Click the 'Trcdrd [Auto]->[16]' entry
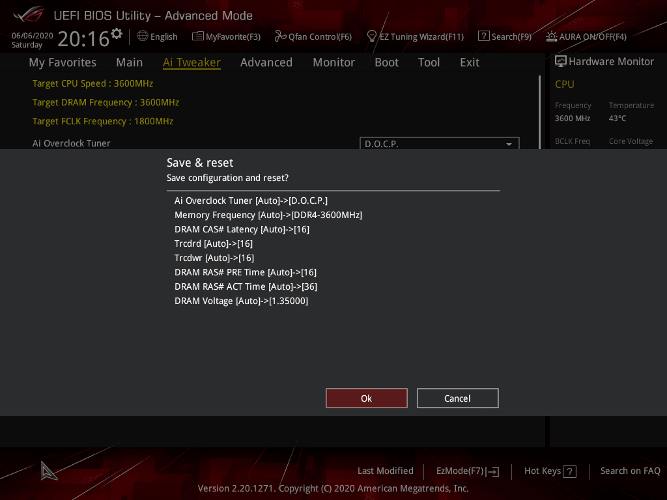This screenshot has height=500, width=667. 214,243
